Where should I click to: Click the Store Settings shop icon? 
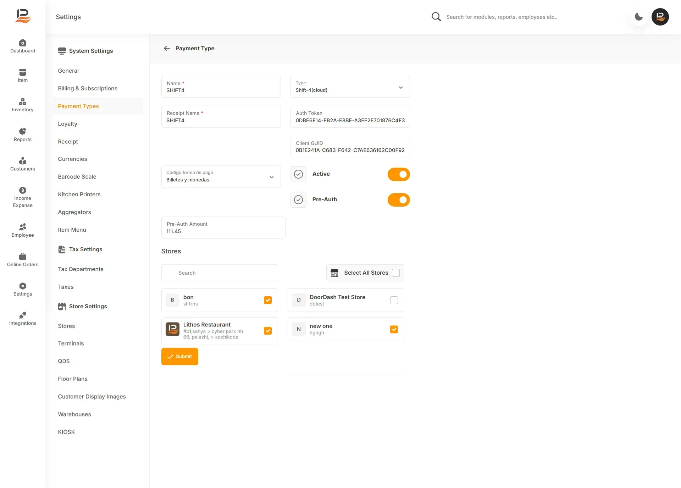(x=62, y=306)
